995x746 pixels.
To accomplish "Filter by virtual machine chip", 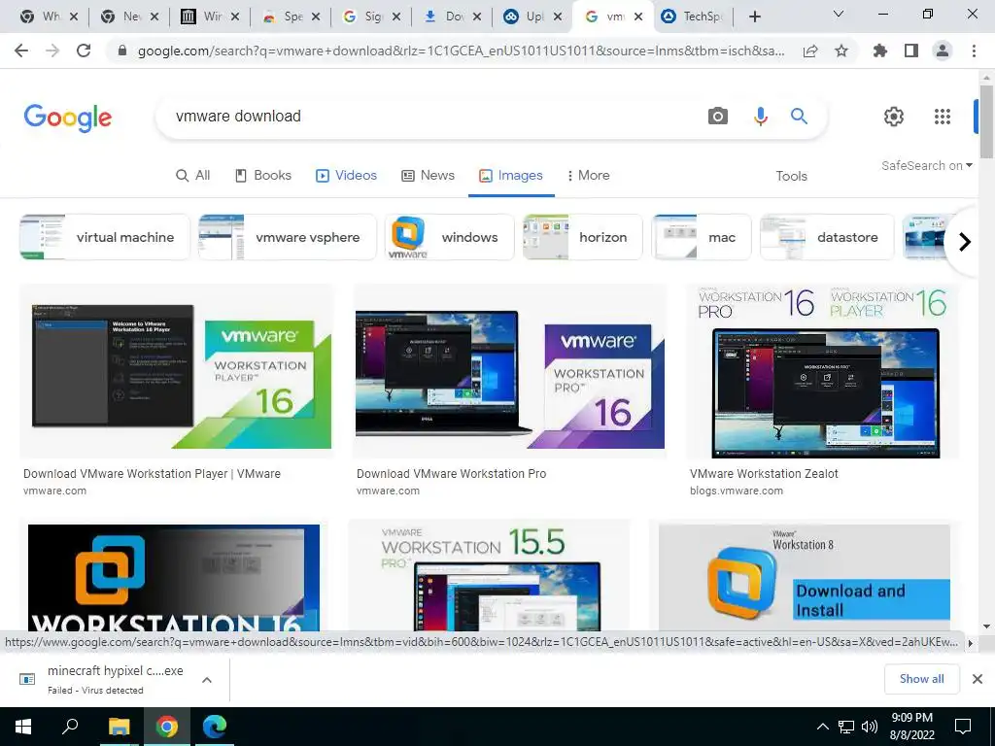I will [105, 237].
